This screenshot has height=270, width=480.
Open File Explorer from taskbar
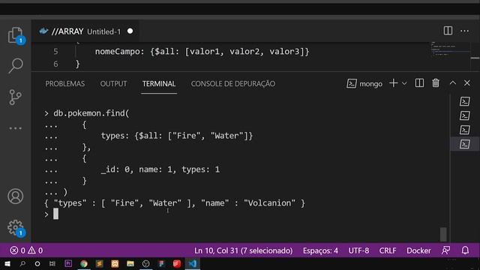[130, 263]
